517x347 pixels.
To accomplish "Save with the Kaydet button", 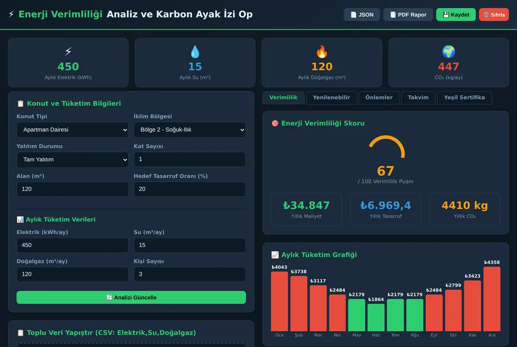I will coord(456,15).
